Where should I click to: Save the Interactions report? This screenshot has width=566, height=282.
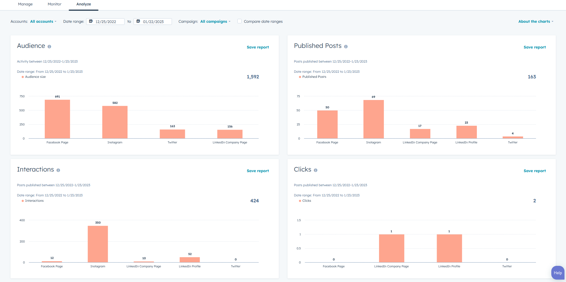(258, 171)
